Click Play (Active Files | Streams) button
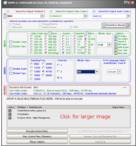 (x=37, y=137)
